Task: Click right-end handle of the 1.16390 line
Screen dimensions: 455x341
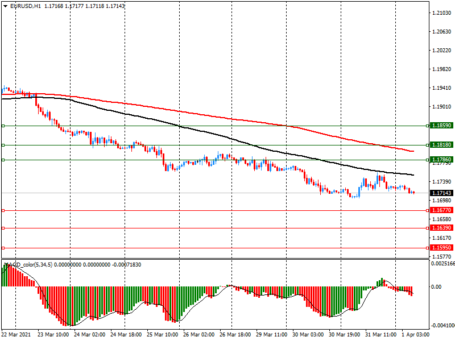Action: coord(428,228)
